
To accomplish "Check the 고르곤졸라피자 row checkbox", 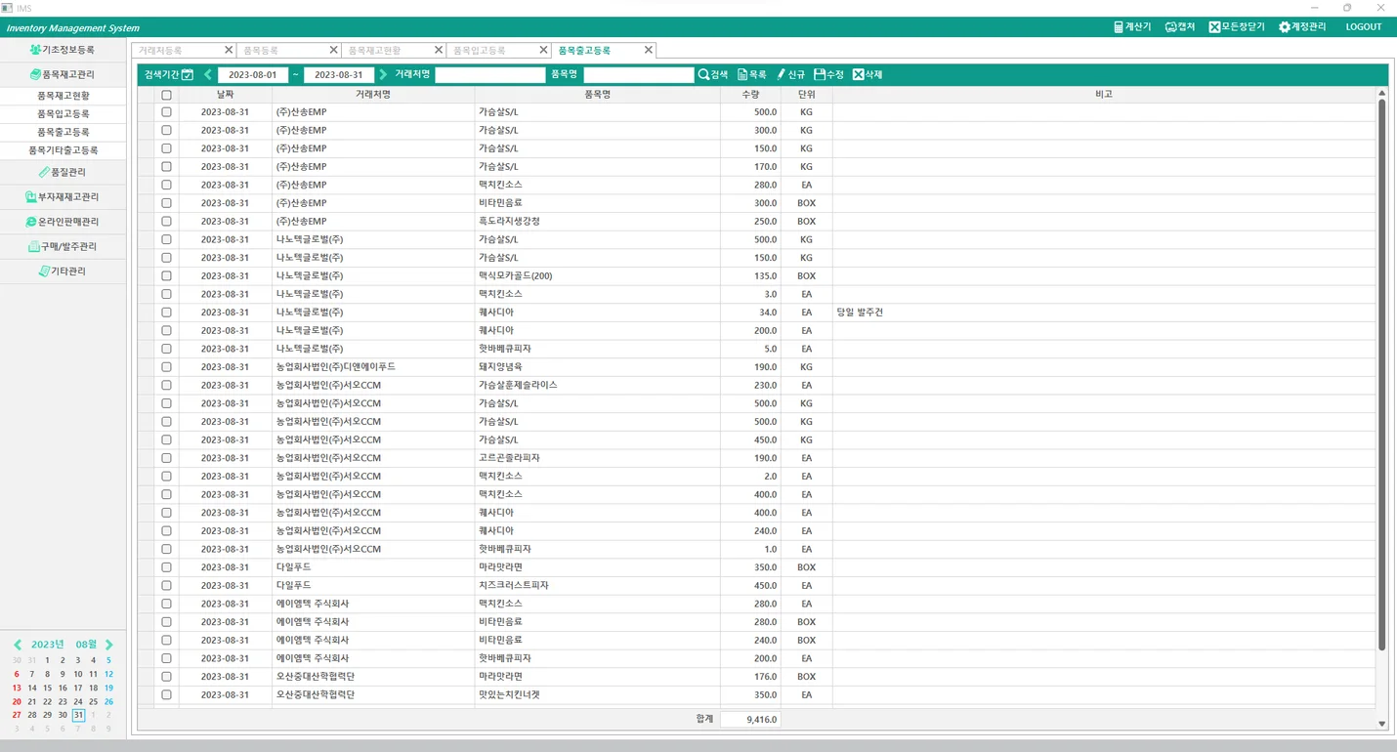I will [x=166, y=457].
